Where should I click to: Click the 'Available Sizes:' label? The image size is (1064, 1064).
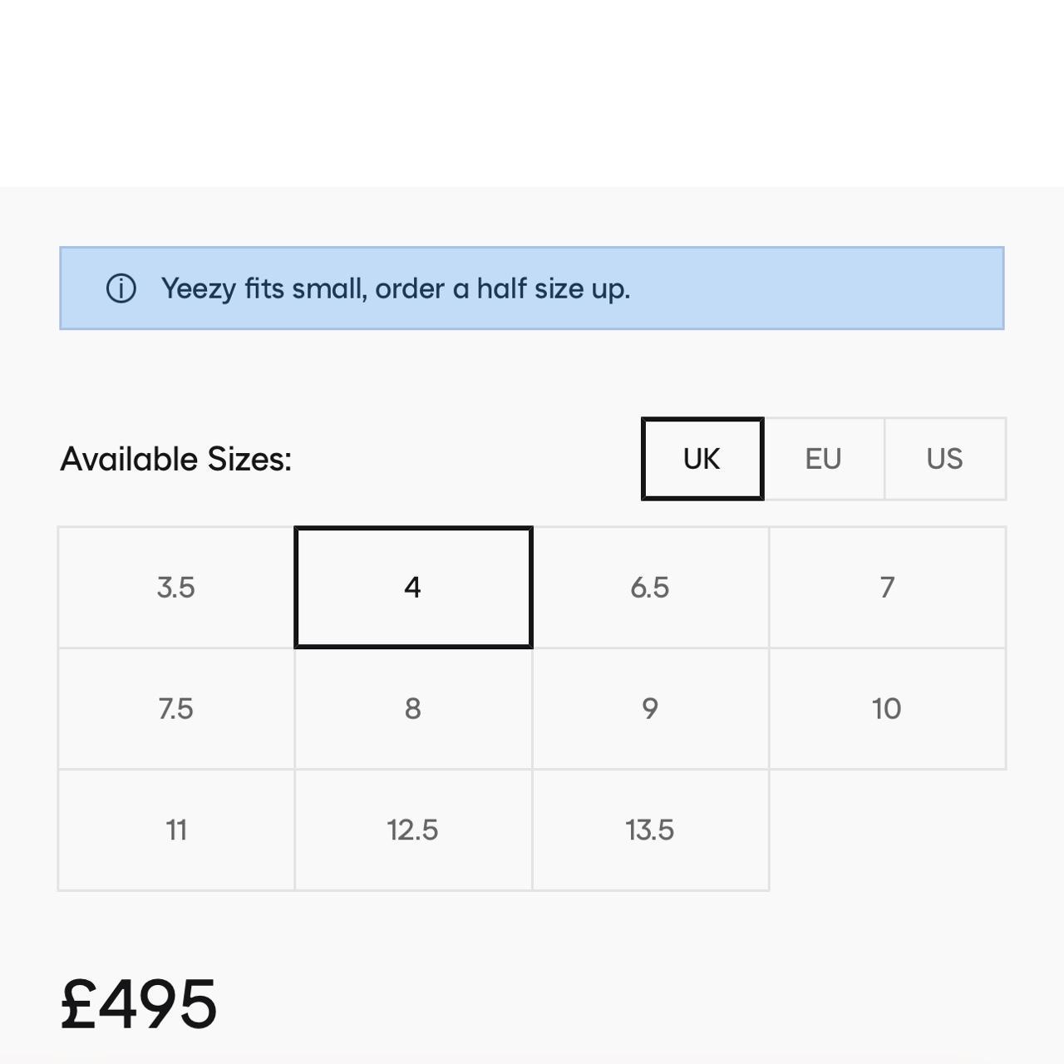[176, 459]
